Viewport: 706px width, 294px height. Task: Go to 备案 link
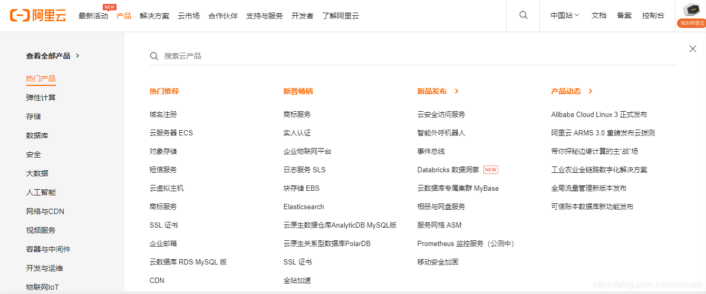[x=624, y=15]
